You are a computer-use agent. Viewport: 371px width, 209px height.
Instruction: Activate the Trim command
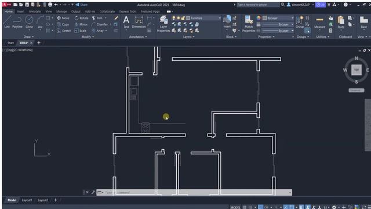(x=97, y=18)
